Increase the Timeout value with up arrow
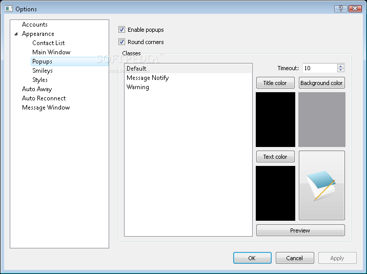The image size is (367, 274). (341, 66)
